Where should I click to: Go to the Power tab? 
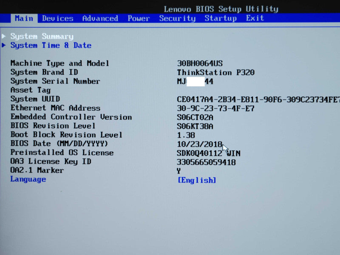coord(139,18)
